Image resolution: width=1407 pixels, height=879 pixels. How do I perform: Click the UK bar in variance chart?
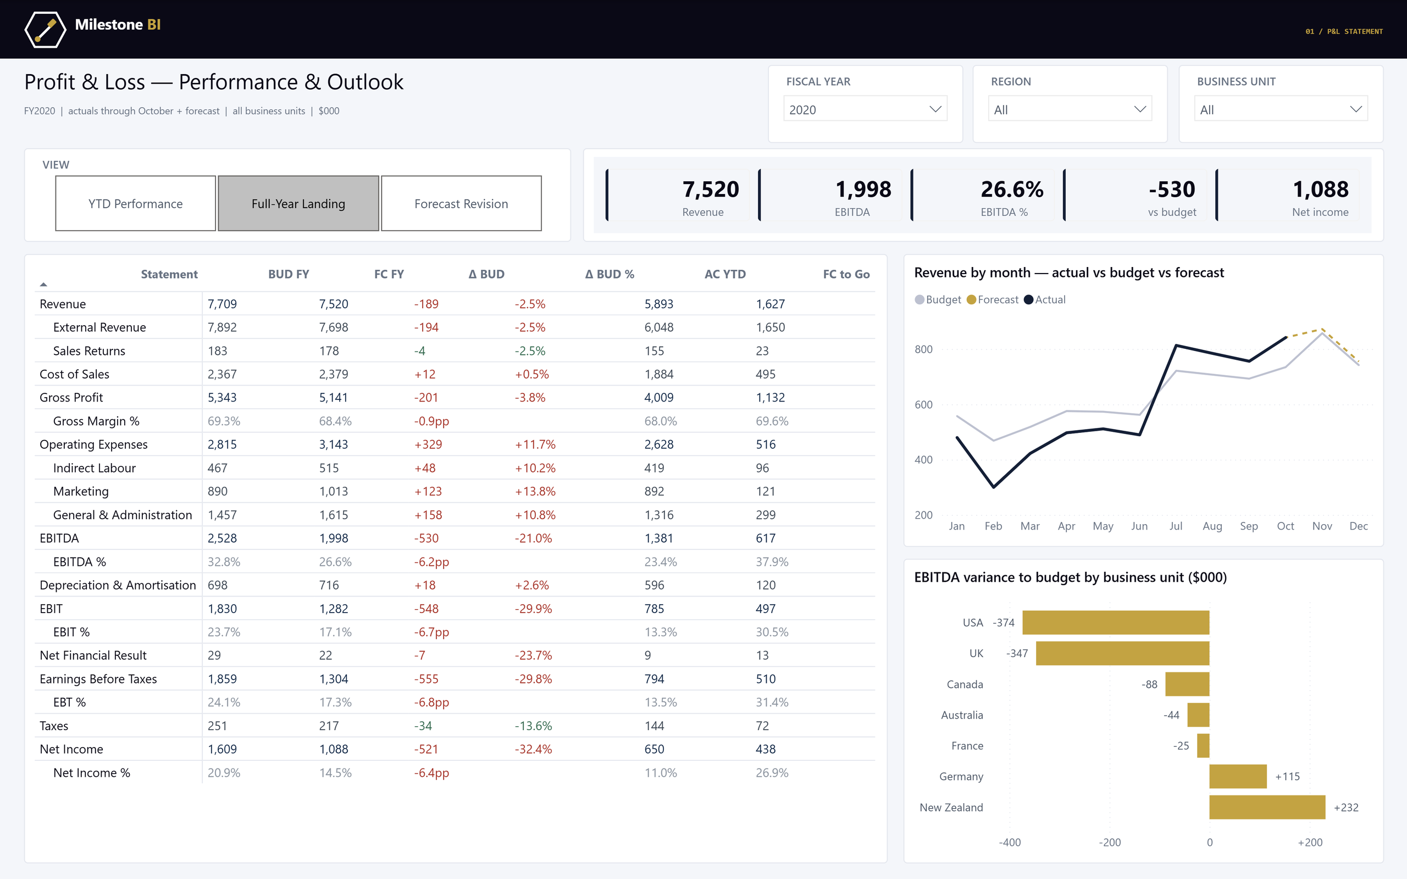(1123, 653)
